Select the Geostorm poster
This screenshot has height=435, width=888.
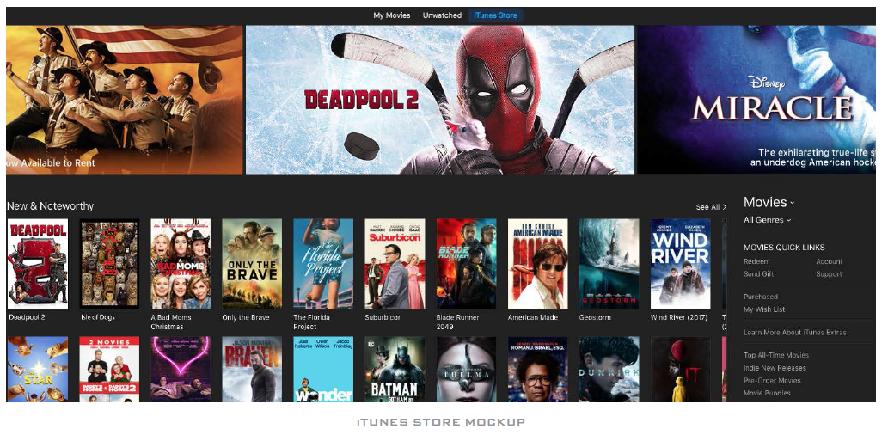[x=609, y=264]
